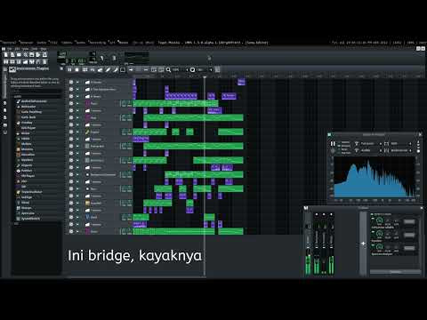The width and height of the screenshot is (427, 320).
Task: Open the Edit menu
Action: tap(17, 49)
